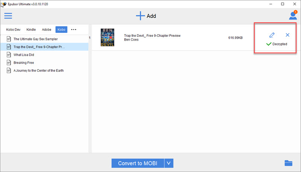
Task: Switch to the Kobo Dev tab
Action: [x=13, y=30]
